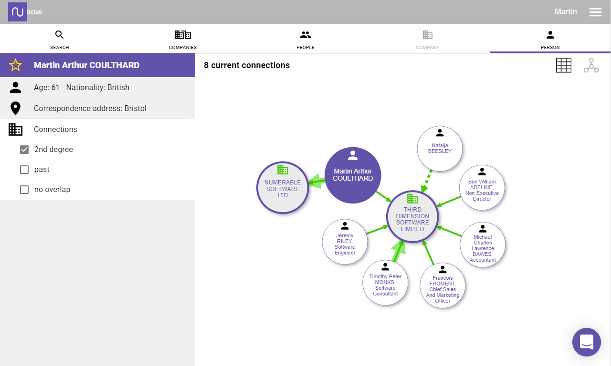Image resolution: width=611 pixels, height=366 pixels.
Task: Click the Connections label
Action: pyautogui.click(x=55, y=130)
